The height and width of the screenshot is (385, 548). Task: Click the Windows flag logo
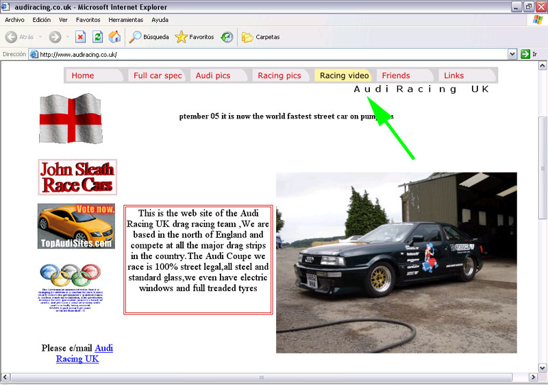(x=537, y=20)
